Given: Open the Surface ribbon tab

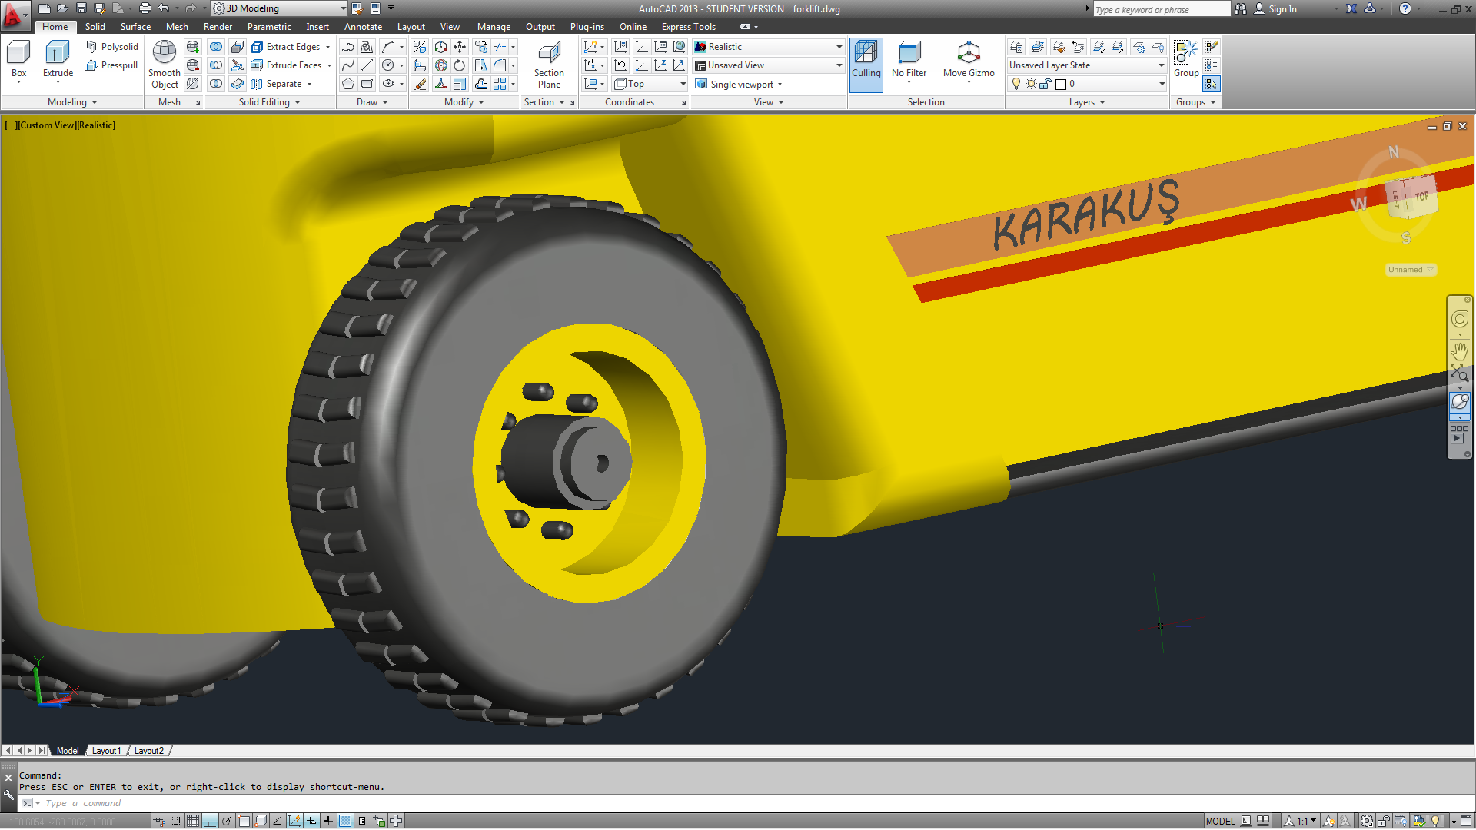Looking at the screenshot, I should click(x=135, y=27).
